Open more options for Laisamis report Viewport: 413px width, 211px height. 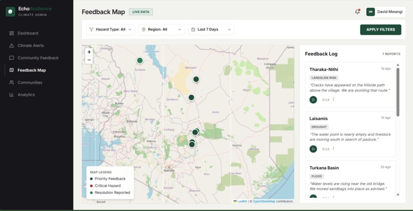334,149
